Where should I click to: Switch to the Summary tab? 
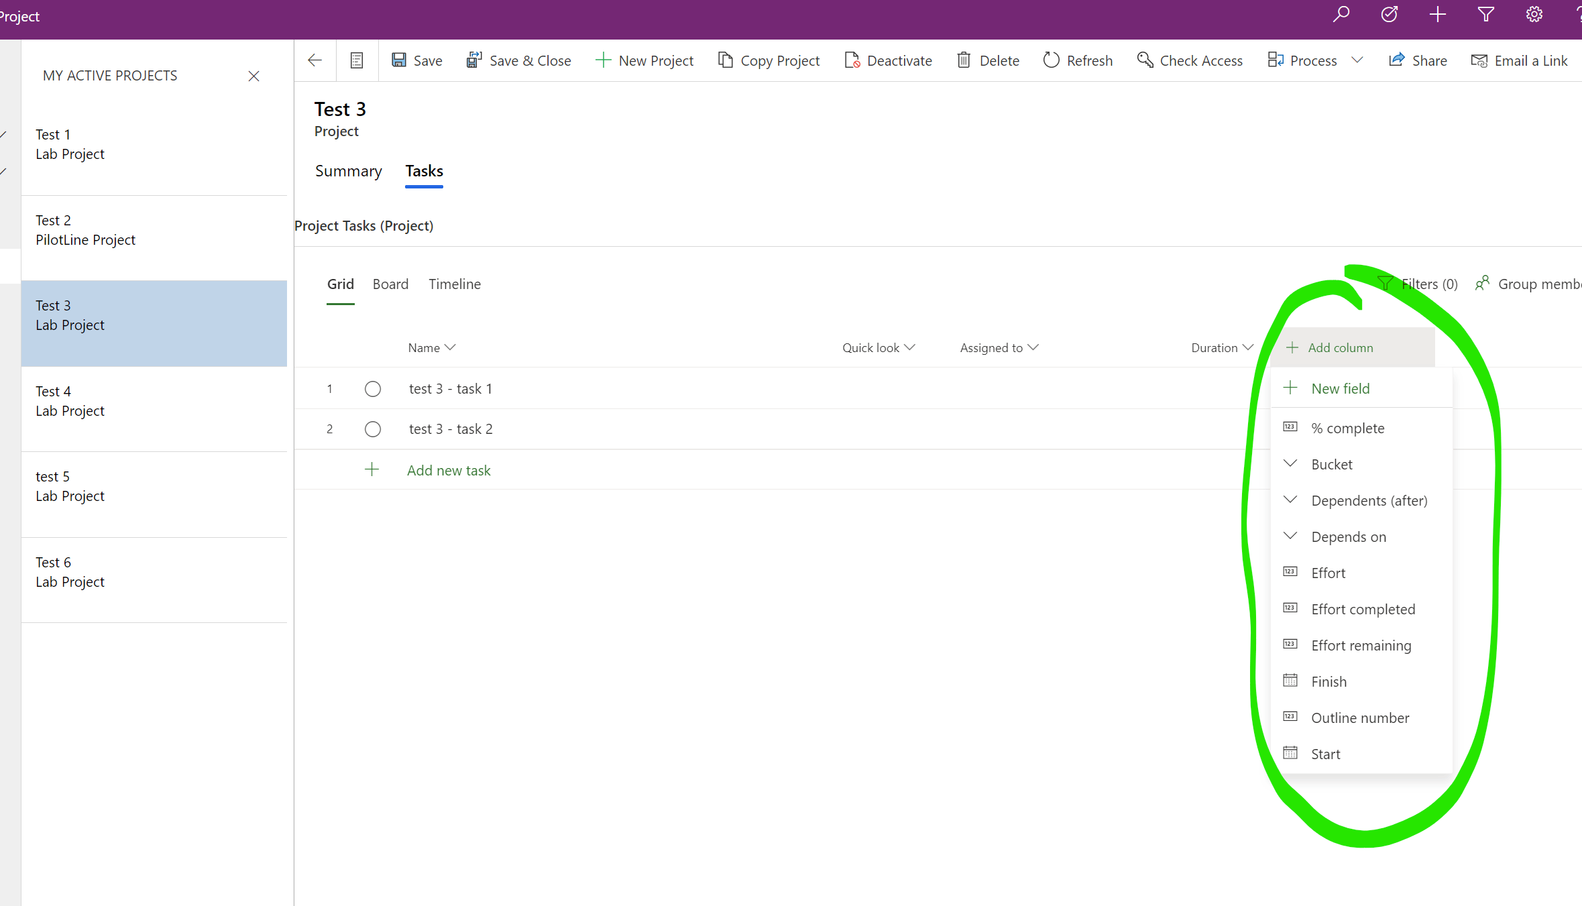coord(349,171)
